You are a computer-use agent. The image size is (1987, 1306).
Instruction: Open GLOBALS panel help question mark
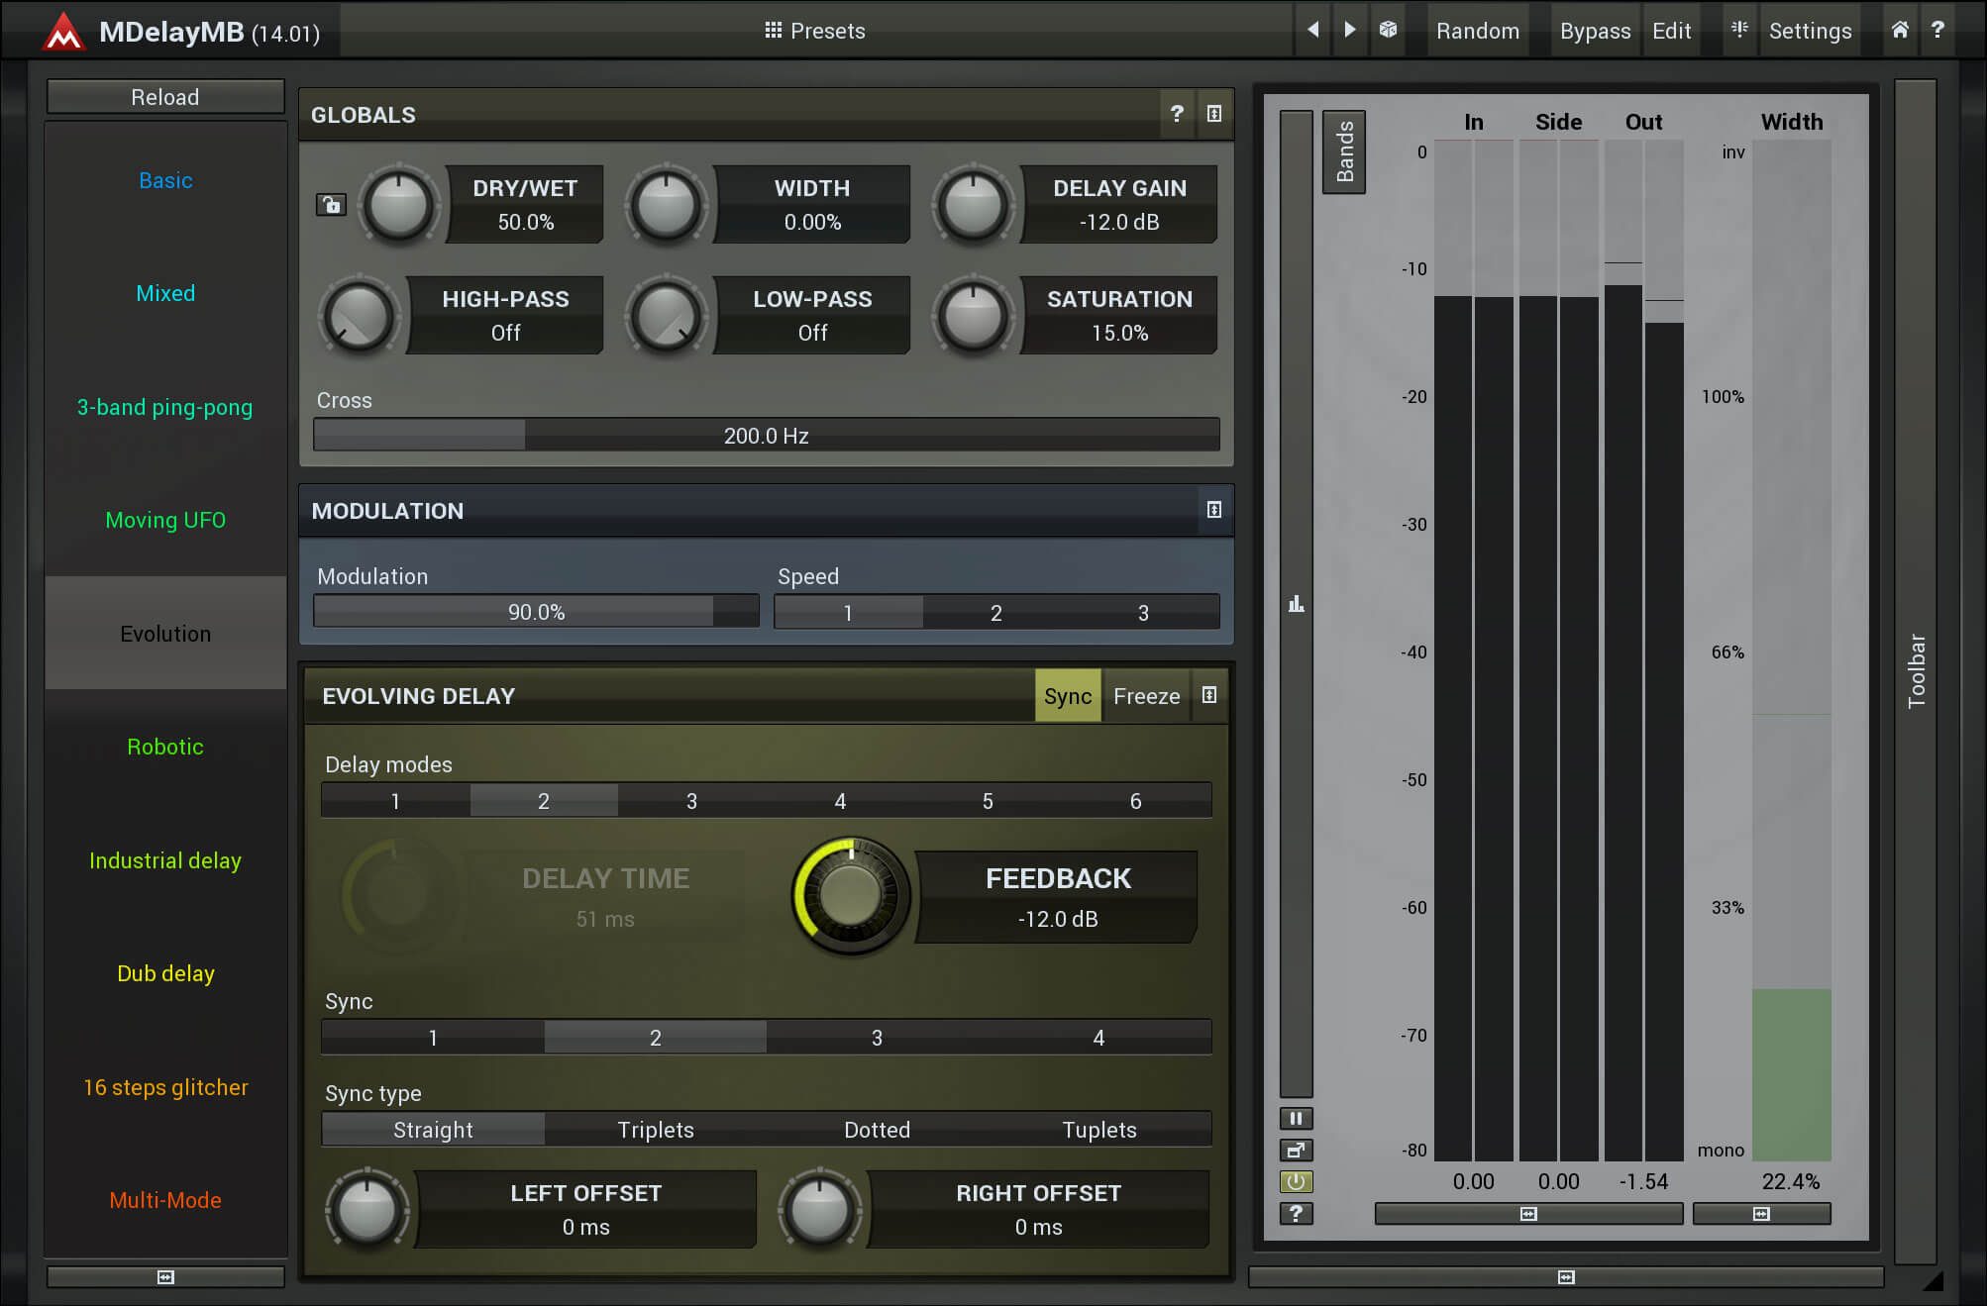coord(1177,114)
